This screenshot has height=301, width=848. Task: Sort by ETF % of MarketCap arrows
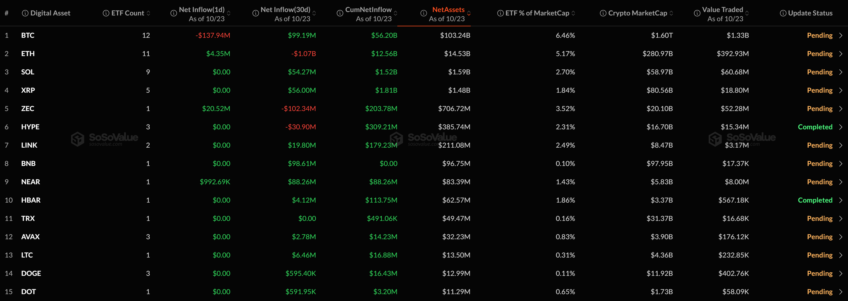click(573, 13)
